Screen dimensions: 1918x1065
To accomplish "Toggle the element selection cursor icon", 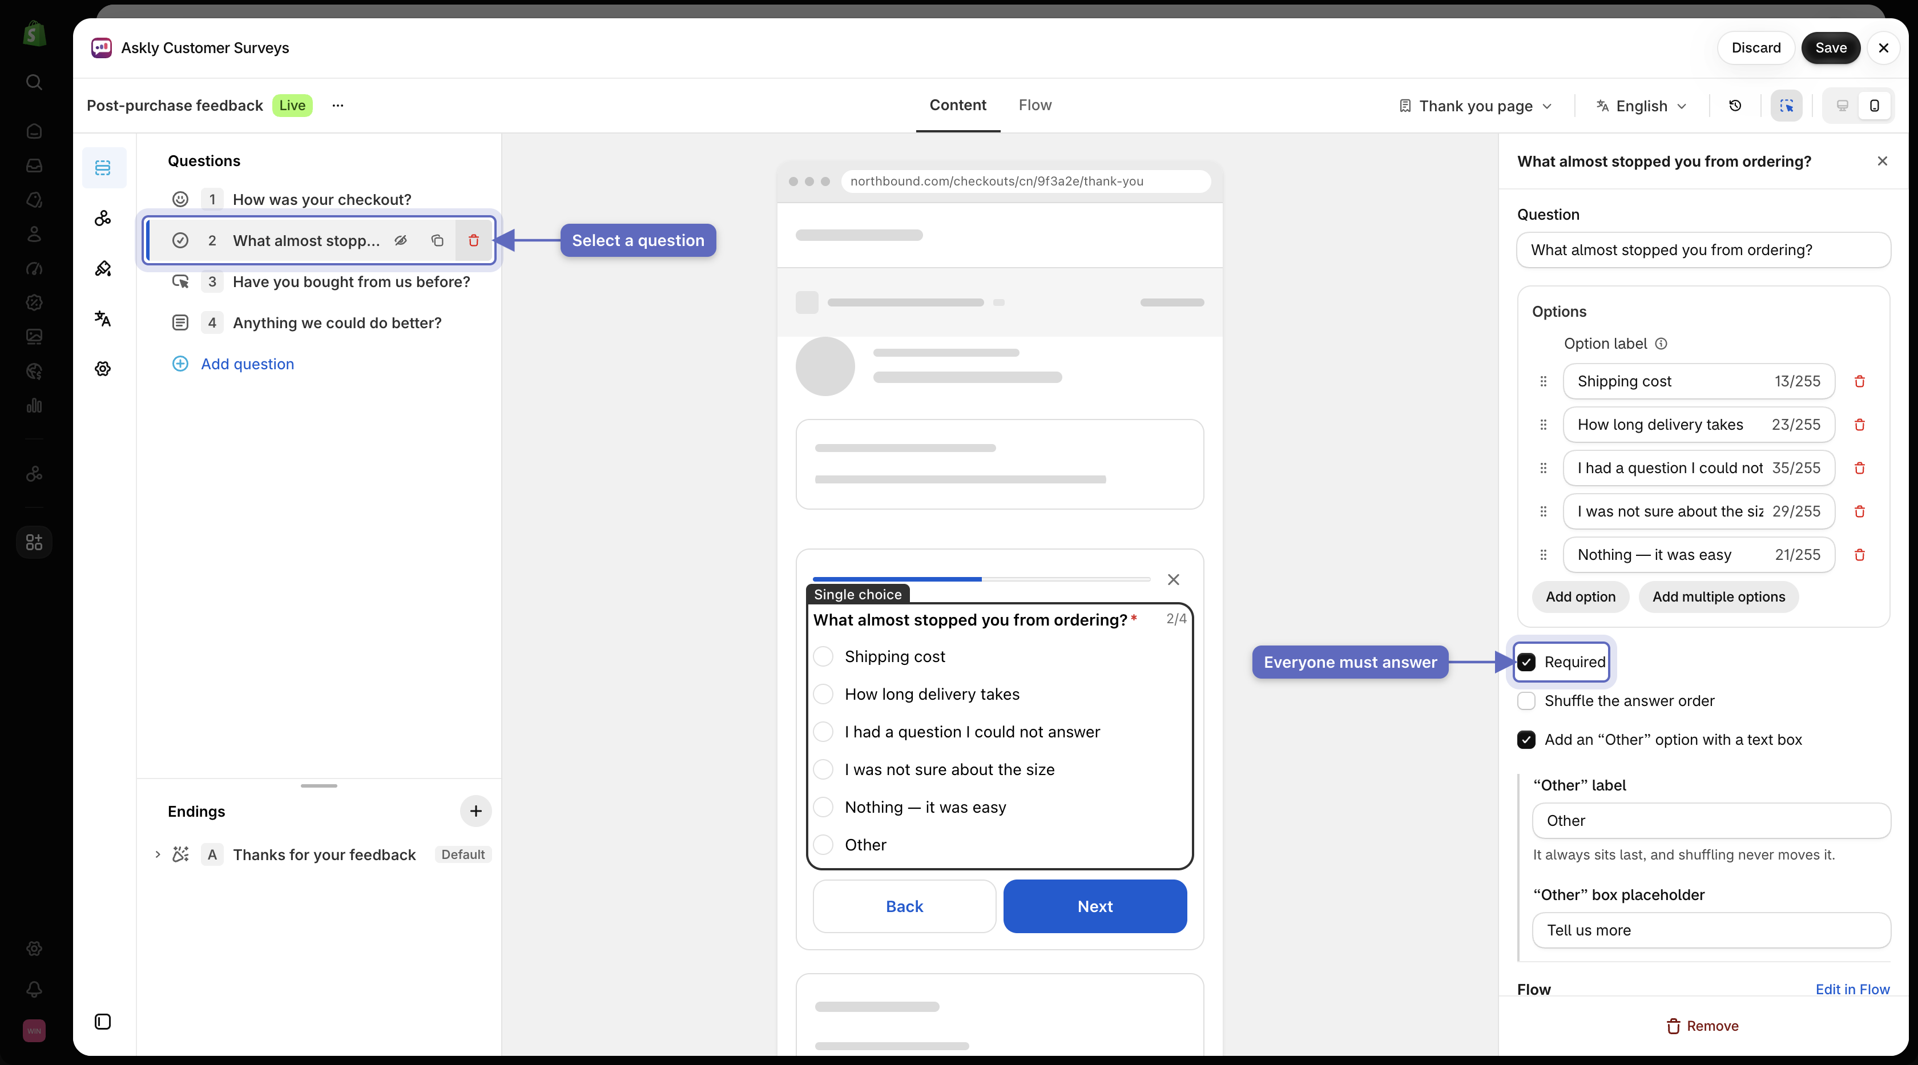I will point(1786,106).
